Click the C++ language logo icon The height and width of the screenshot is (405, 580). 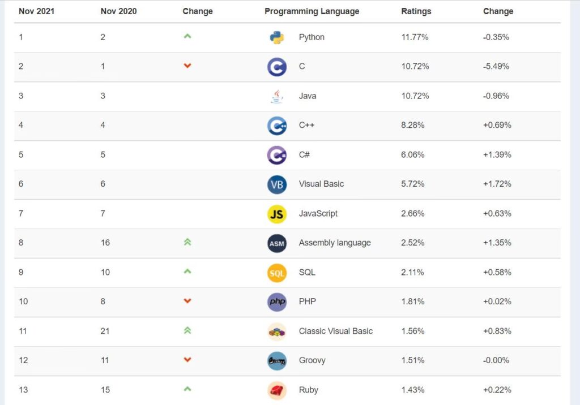coord(277,126)
